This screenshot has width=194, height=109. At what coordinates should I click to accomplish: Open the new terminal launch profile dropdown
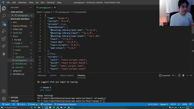[176, 75]
